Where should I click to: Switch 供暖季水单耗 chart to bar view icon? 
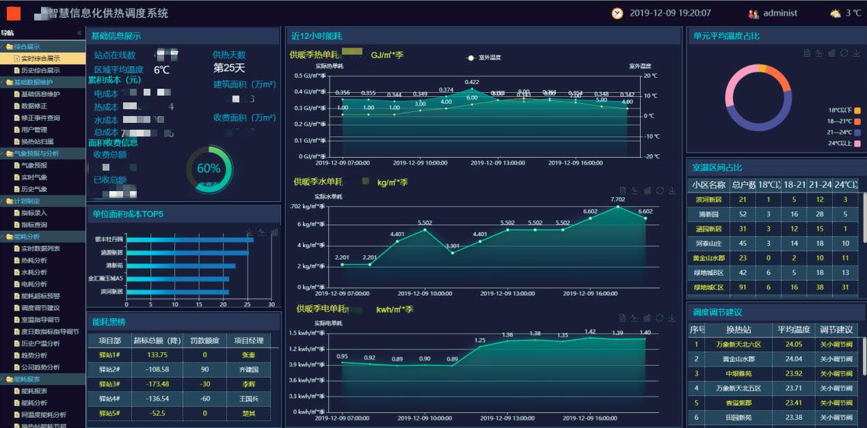[647, 190]
